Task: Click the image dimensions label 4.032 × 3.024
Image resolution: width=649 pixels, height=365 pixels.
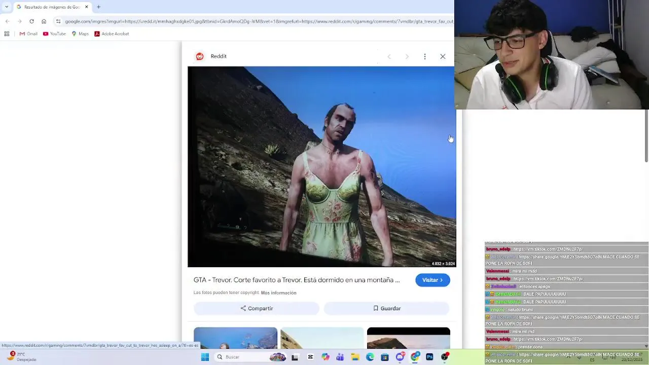Action: point(443,264)
